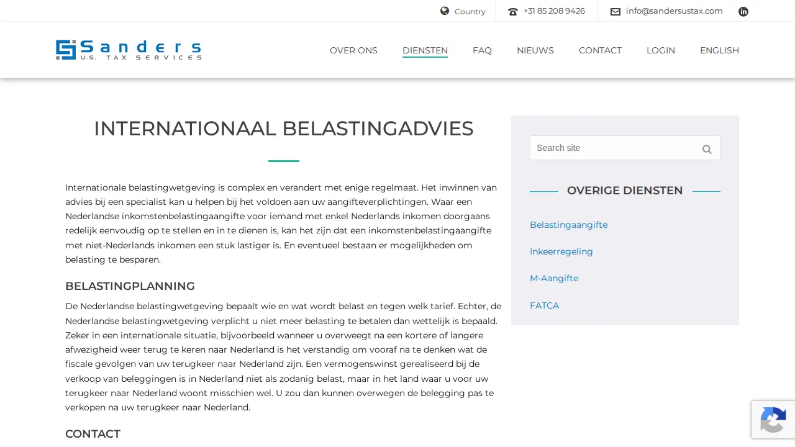Email info@sandersustax.com

click(x=675, y=11)
